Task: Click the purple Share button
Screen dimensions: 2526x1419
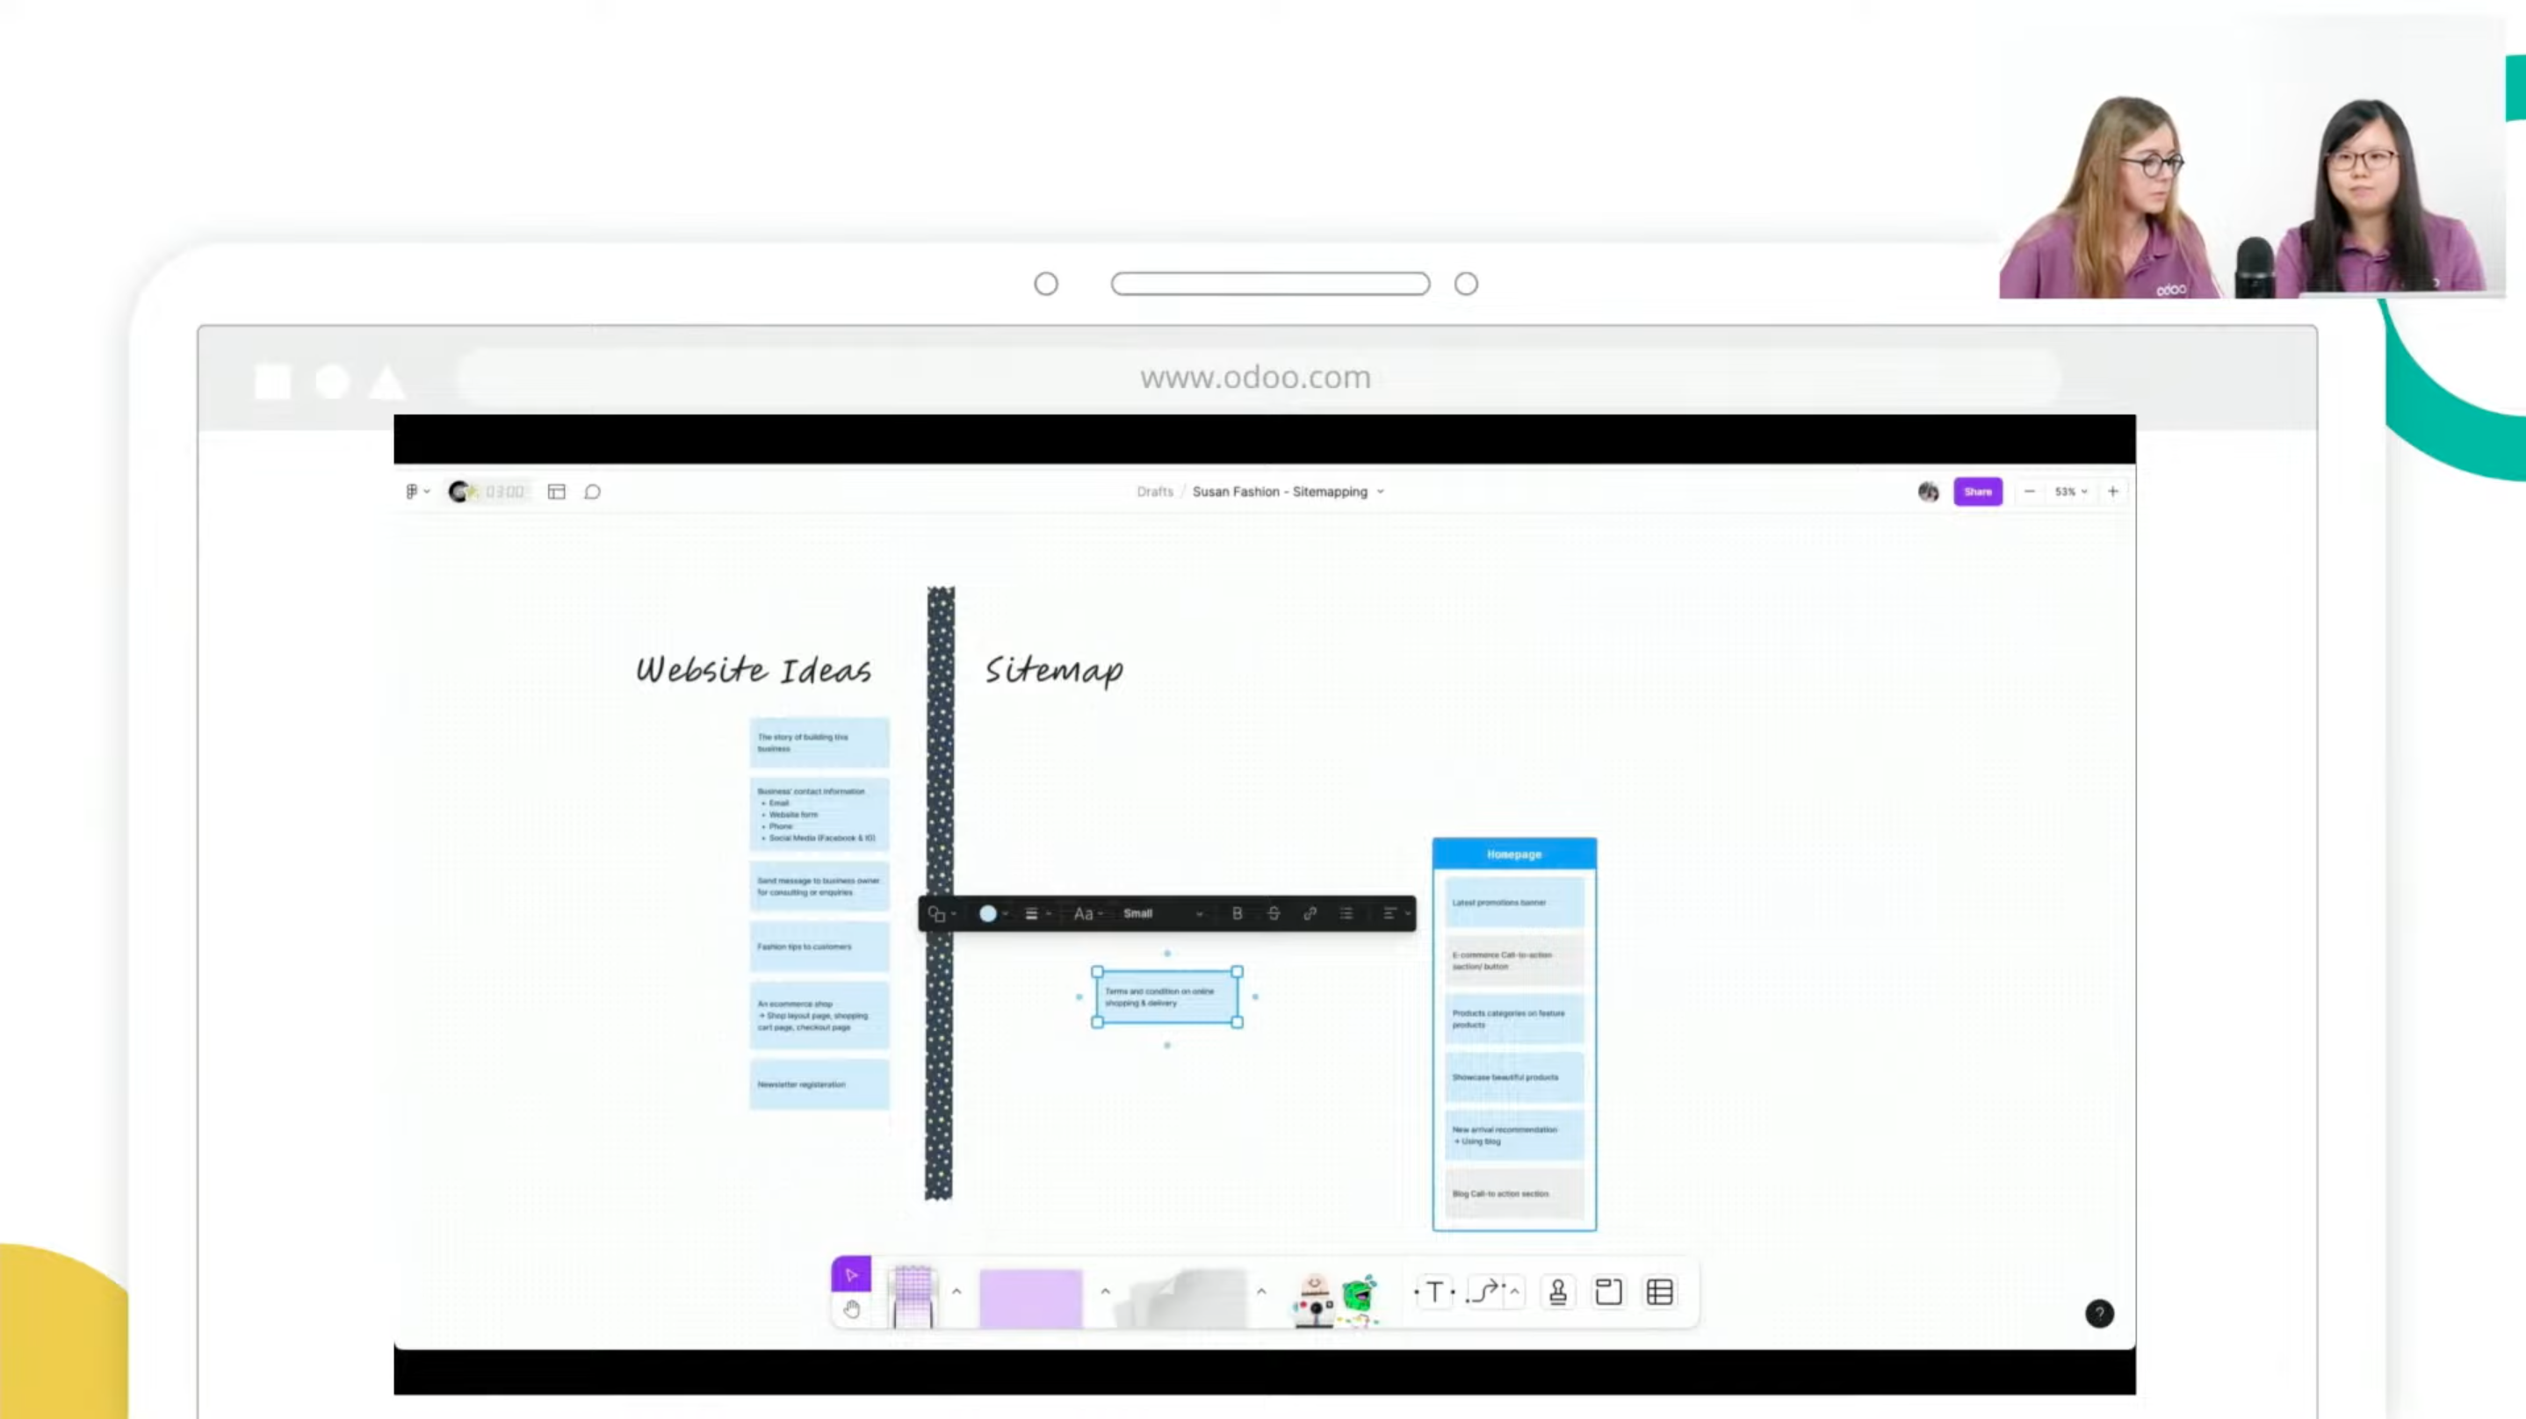Action: click(1977, 492)
